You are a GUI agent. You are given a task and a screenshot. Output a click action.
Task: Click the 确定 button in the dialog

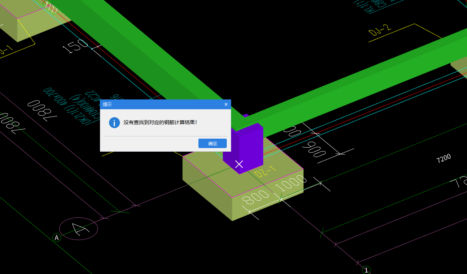(x=213, y=143)
